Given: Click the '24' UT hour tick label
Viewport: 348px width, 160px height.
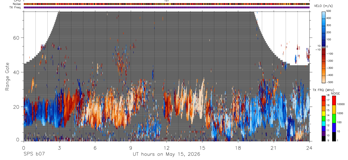Looking at the screenshot, I should 309,148.
